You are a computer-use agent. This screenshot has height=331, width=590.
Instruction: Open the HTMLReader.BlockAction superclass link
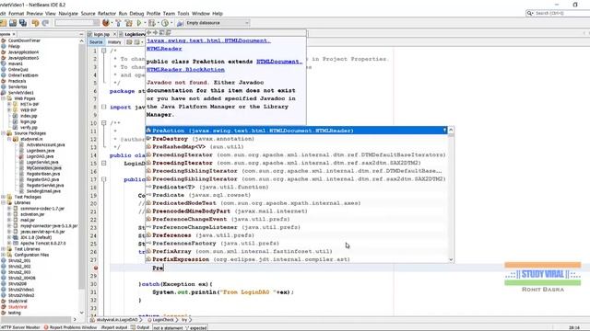[x=185, y=70]
